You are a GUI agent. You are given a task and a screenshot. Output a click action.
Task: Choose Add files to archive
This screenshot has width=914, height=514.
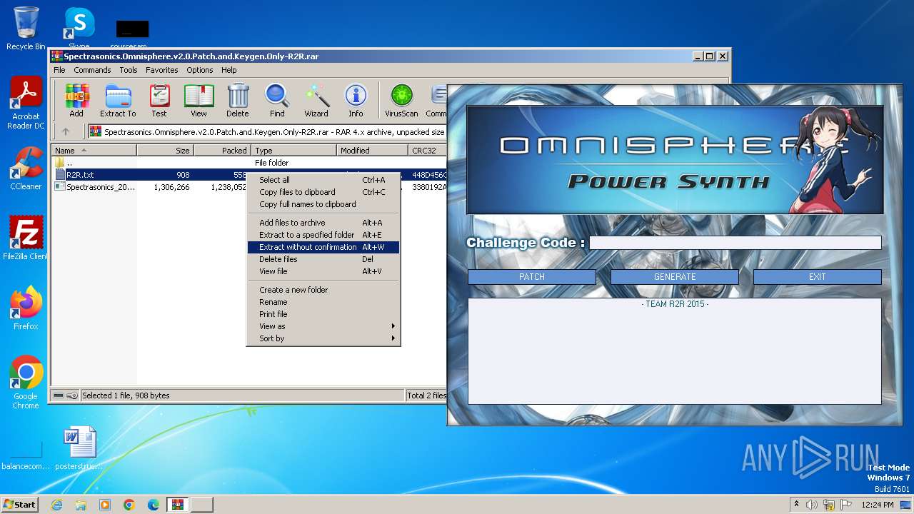coord(323,223)
